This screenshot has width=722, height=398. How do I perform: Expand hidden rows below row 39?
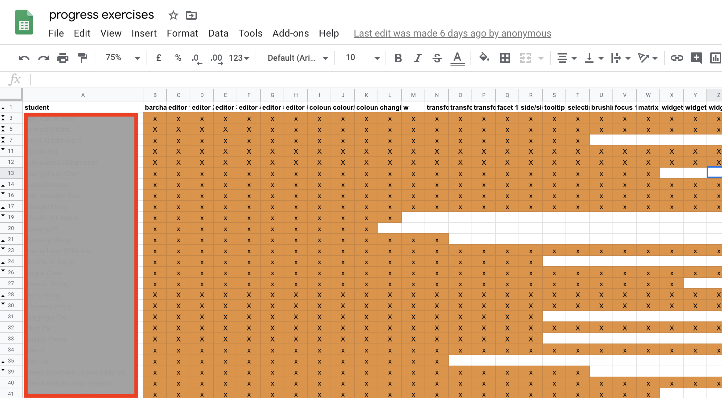3,370
